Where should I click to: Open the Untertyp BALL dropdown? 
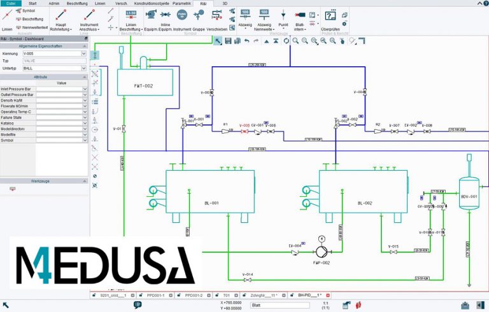(x=83, y=68)
